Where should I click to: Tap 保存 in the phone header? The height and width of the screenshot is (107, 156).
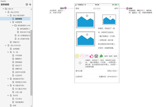[x=116, y=9]
